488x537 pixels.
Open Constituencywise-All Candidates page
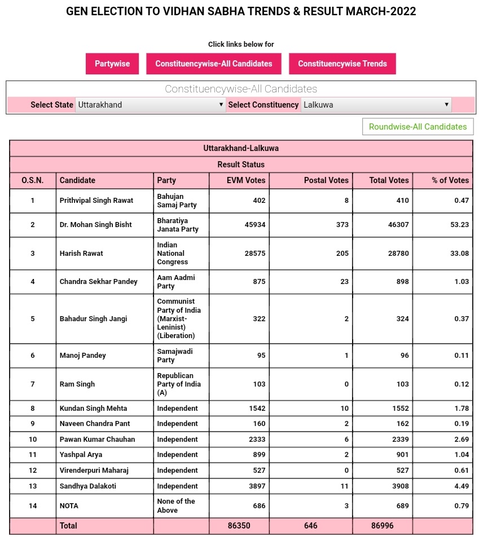(214, 64)
